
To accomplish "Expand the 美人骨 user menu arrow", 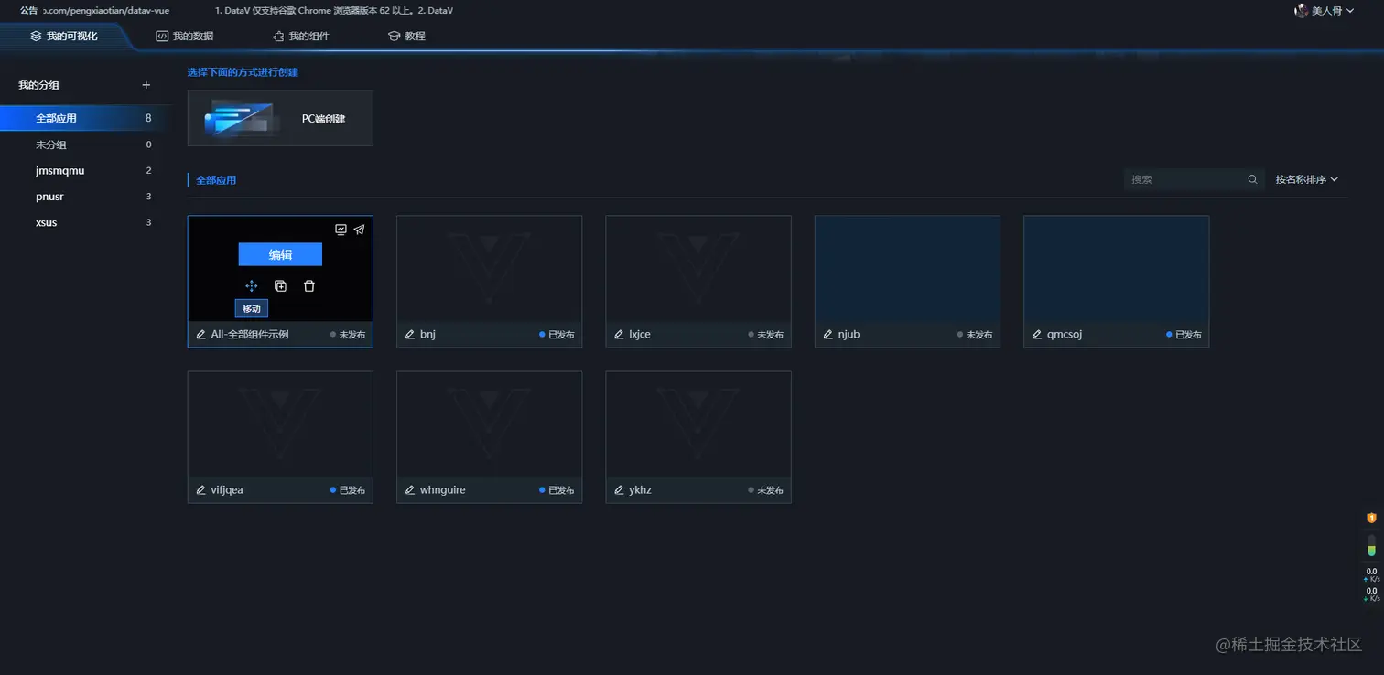I will pos(1350,11).
